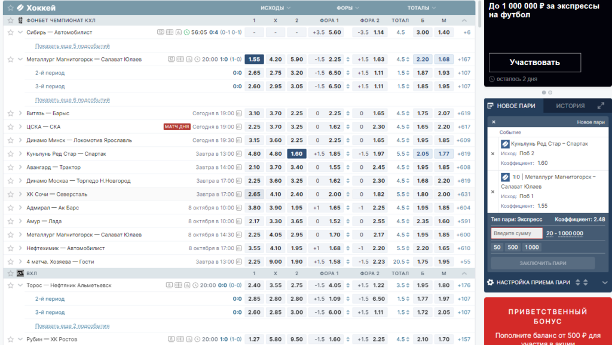Expand the Витязь — Барыс row

[x=20, y=113]
